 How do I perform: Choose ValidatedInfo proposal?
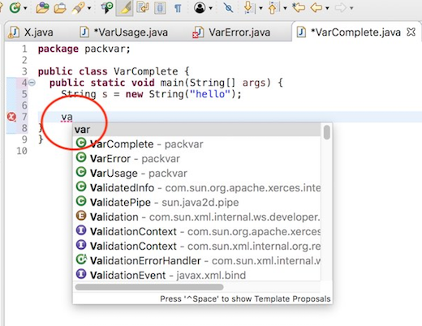pyautogui.click(x=197, y=188)
